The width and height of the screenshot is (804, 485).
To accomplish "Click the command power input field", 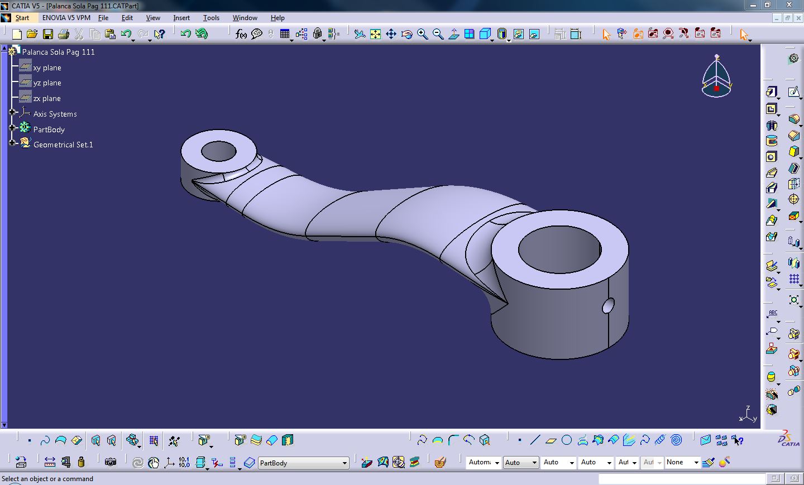I will coord(682,479).
